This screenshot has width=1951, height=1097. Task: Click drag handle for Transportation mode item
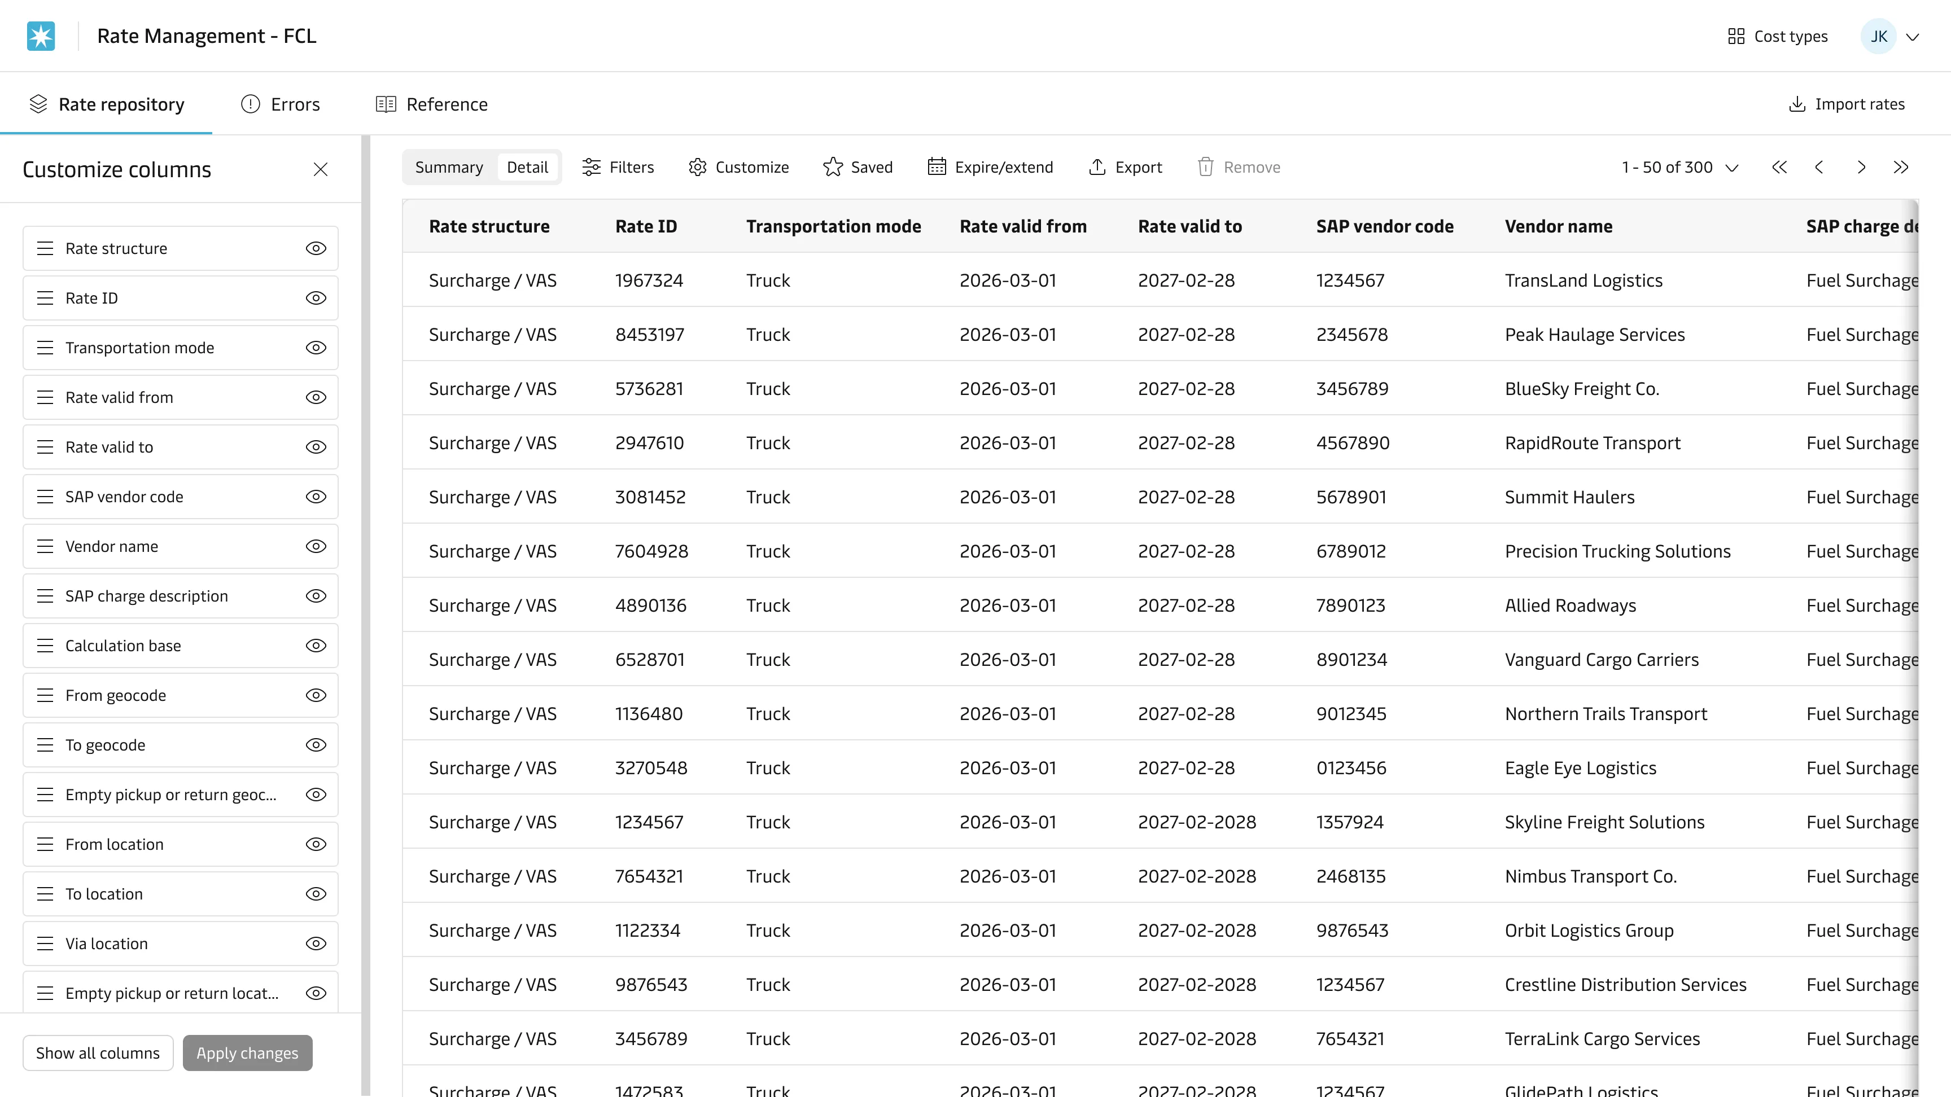[x=45, y=348]
